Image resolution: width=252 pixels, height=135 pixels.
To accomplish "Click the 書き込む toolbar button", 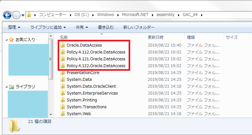I will click(x=106, y=27).
